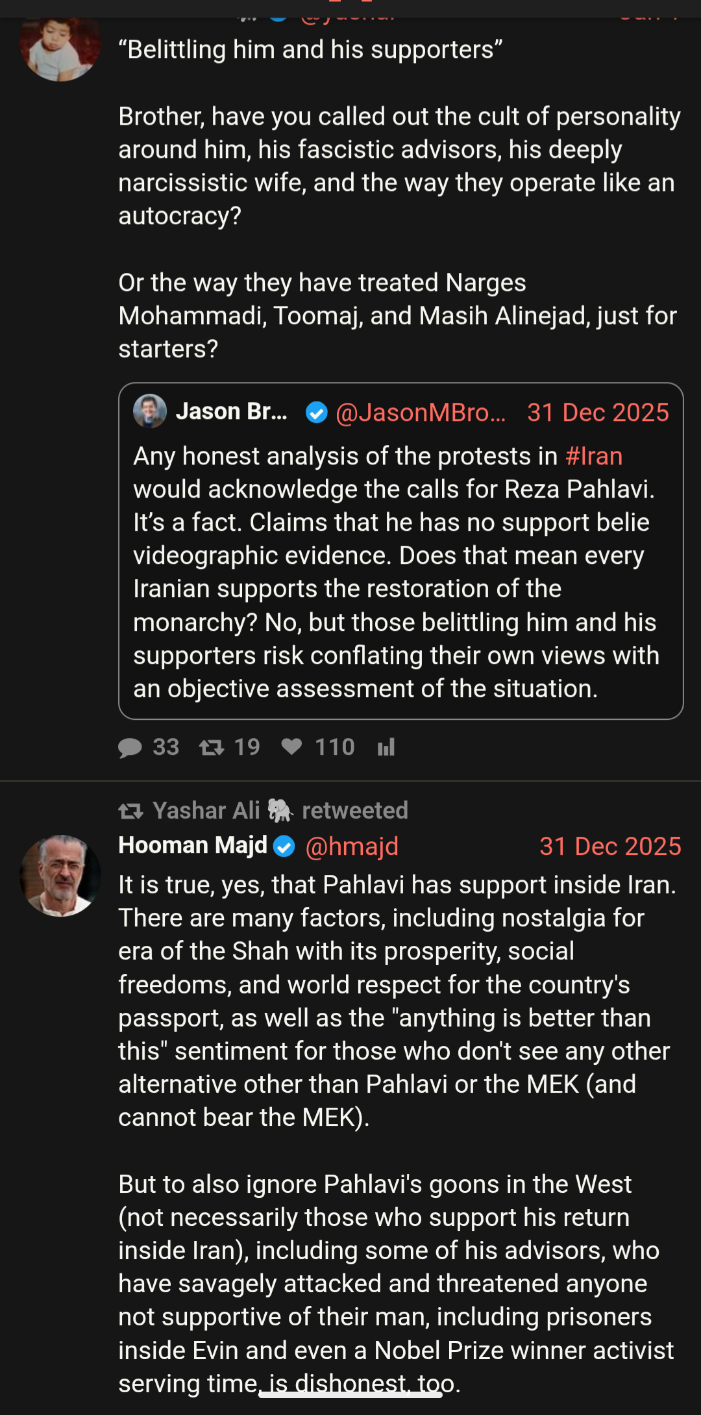Open the Yashar Ali name in the retweeted label
The image size is (701, 1415).
[206, 811]
